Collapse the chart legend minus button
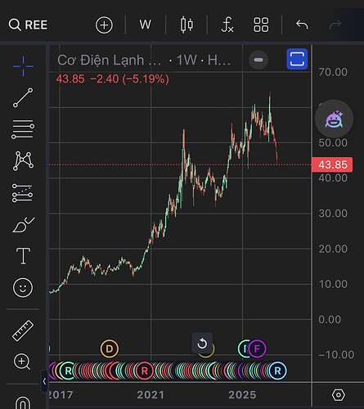364x409 pixels. (x=258, y=60)
